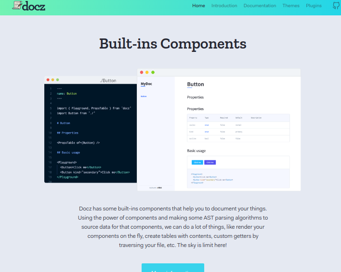Click the Button docs preview screenshot
Image resolution: width=341 pixels, height=272 pixels.
coord(219,130)
